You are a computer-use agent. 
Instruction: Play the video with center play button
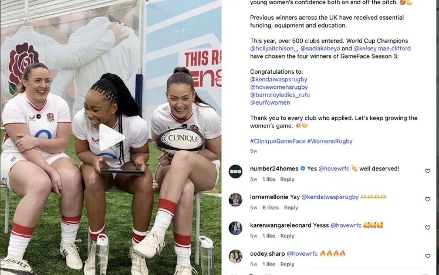click(x=112, y=137)
